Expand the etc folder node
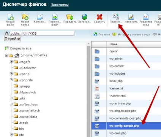 11,134
